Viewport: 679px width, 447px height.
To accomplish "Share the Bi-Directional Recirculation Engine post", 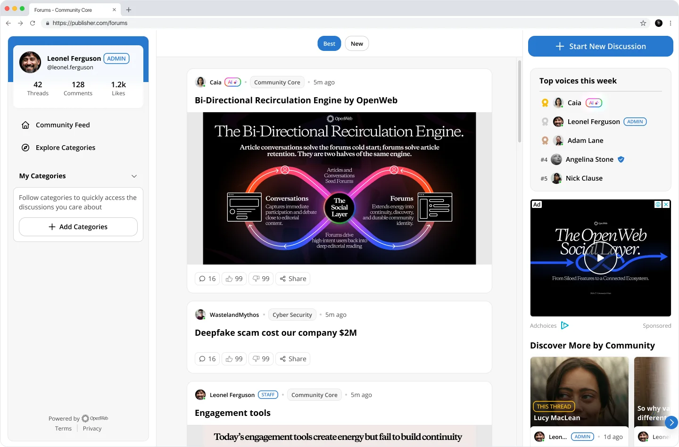I will [293, 279].
